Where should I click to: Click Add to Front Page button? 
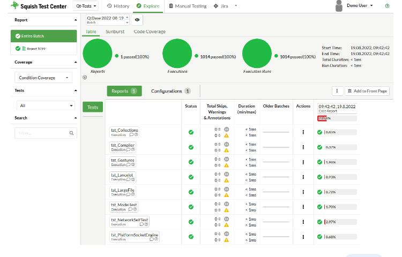tap(367, 91)
